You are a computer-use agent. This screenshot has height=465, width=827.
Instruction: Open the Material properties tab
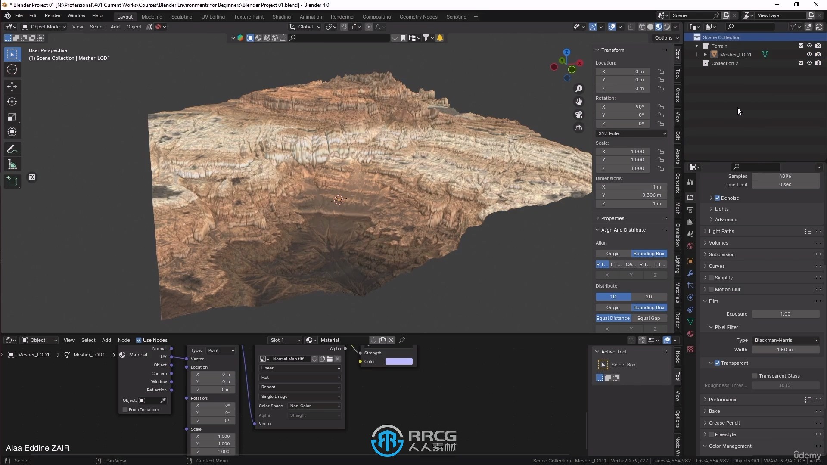690,334
